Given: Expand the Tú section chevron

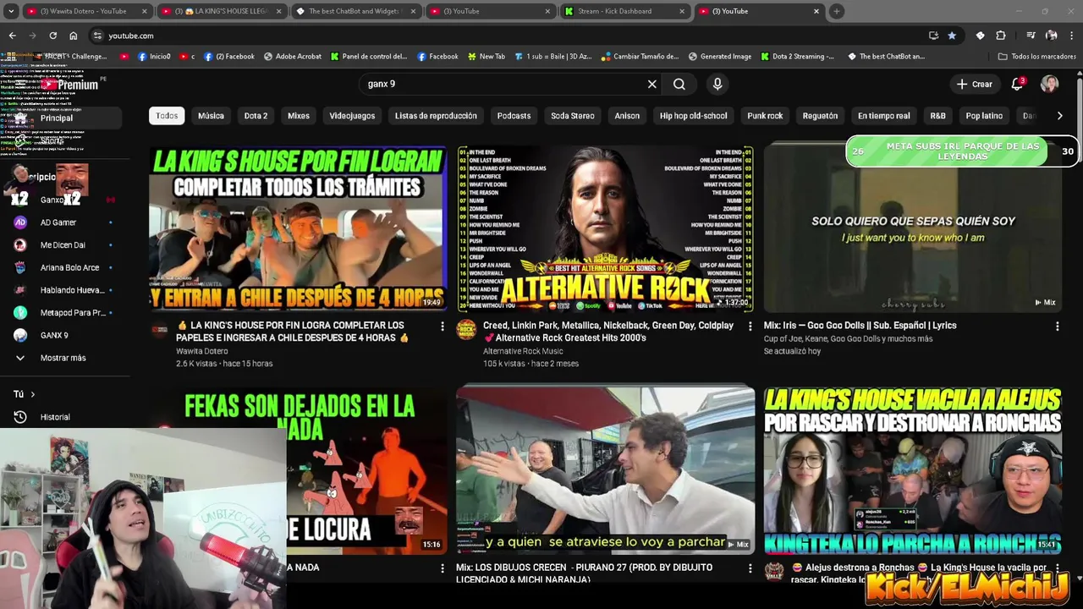Looking at the screenshot, I should coord(33,394).
